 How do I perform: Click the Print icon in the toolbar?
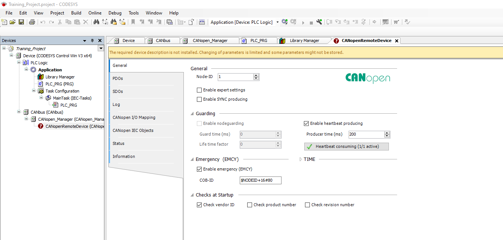32,22
